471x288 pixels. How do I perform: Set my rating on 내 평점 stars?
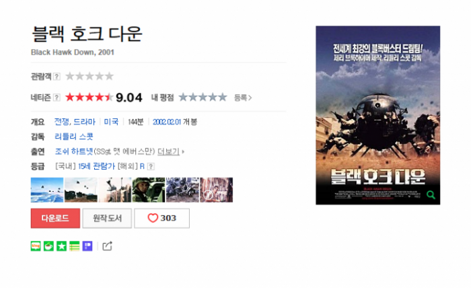pyautogui.click(x=203, y=98)
